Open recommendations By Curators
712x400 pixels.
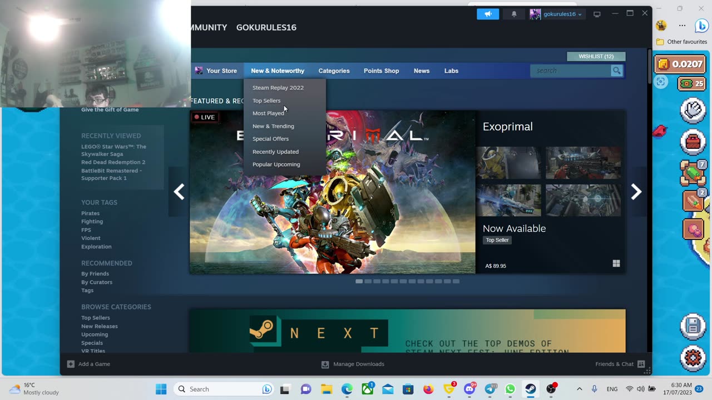click(x=97, y=282)
